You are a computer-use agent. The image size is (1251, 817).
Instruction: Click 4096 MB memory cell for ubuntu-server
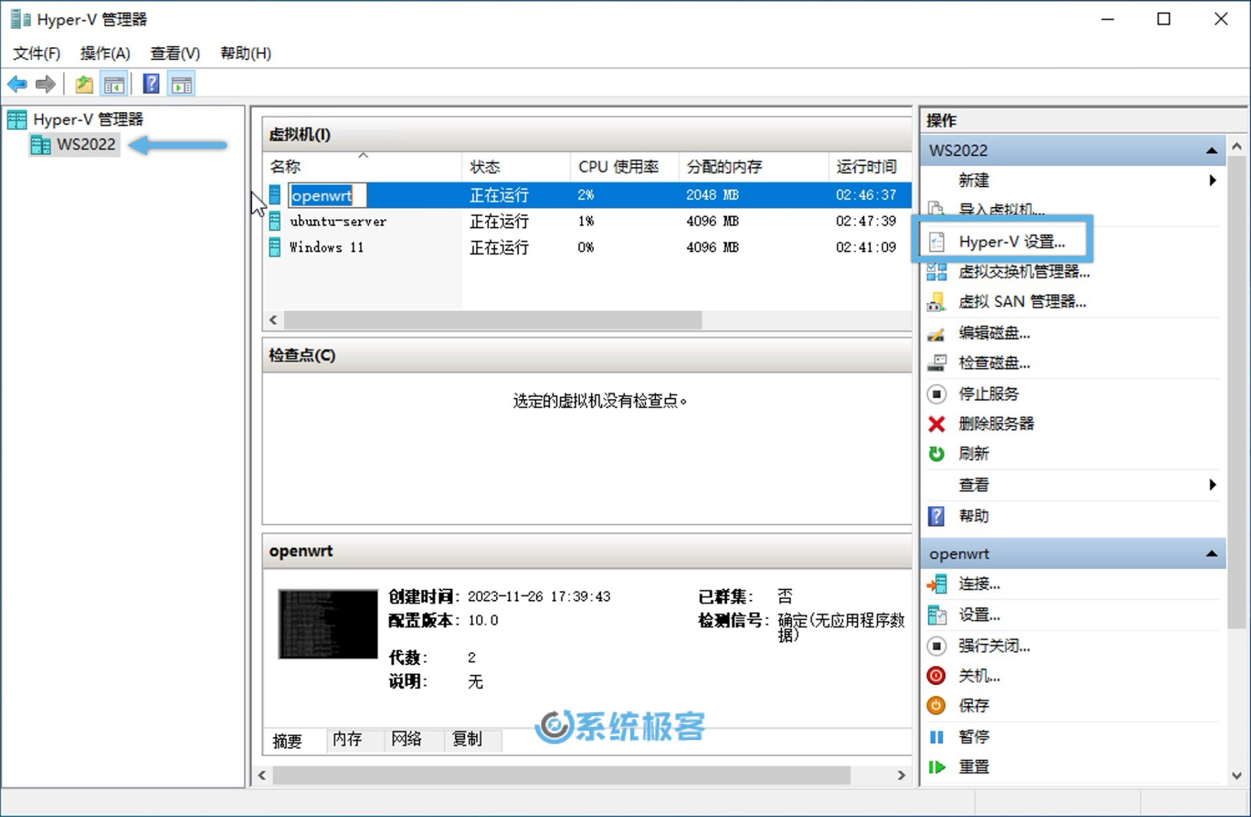pos(712,221)
